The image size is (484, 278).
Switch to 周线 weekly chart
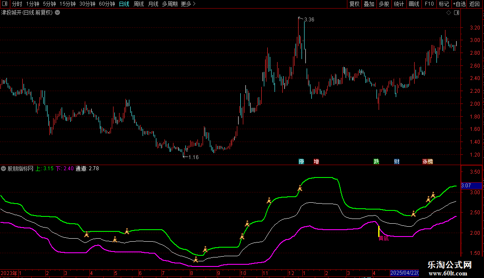tap(139, 4)
